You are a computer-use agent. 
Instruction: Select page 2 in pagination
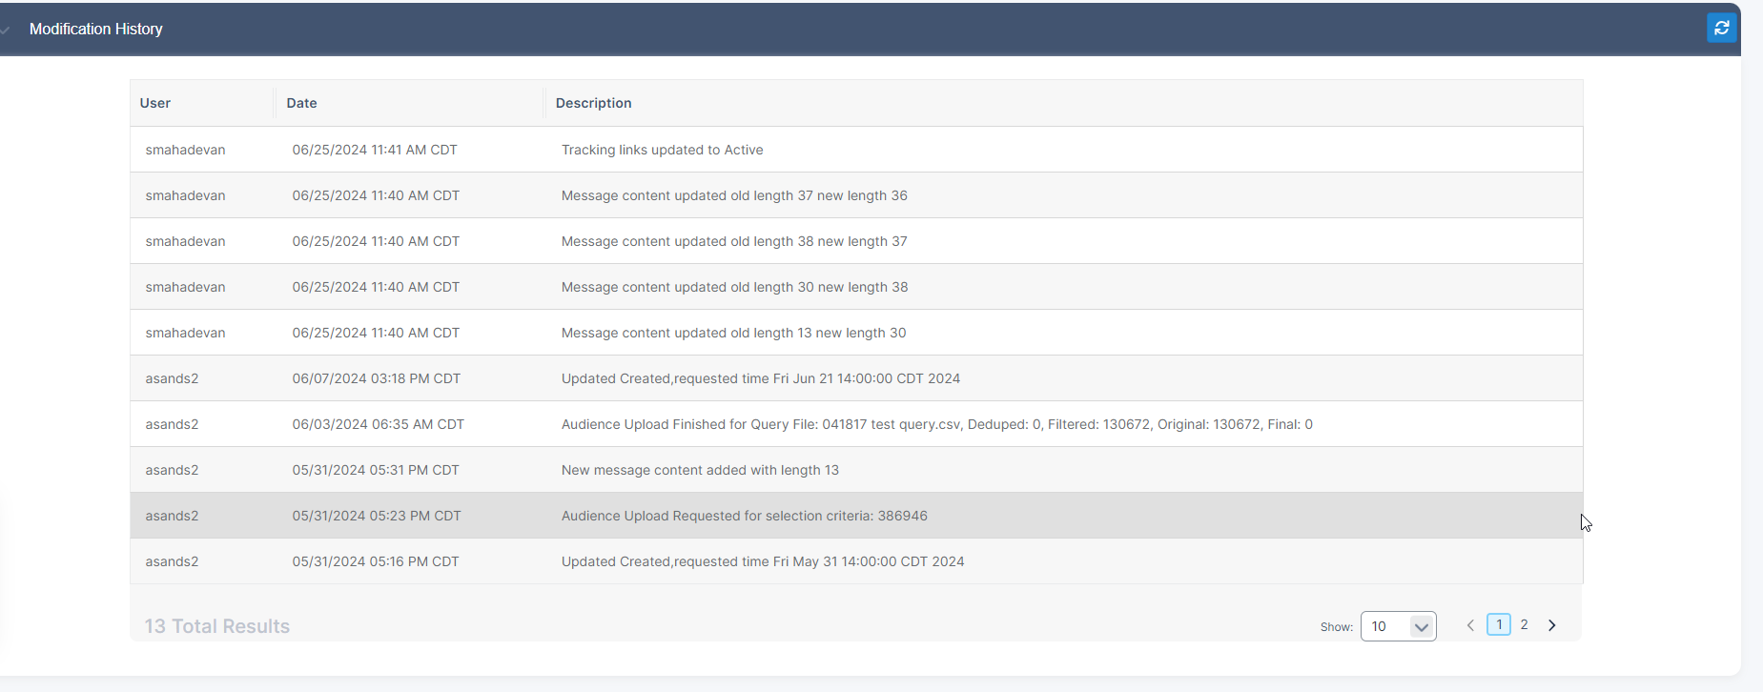coord(1524,625)
